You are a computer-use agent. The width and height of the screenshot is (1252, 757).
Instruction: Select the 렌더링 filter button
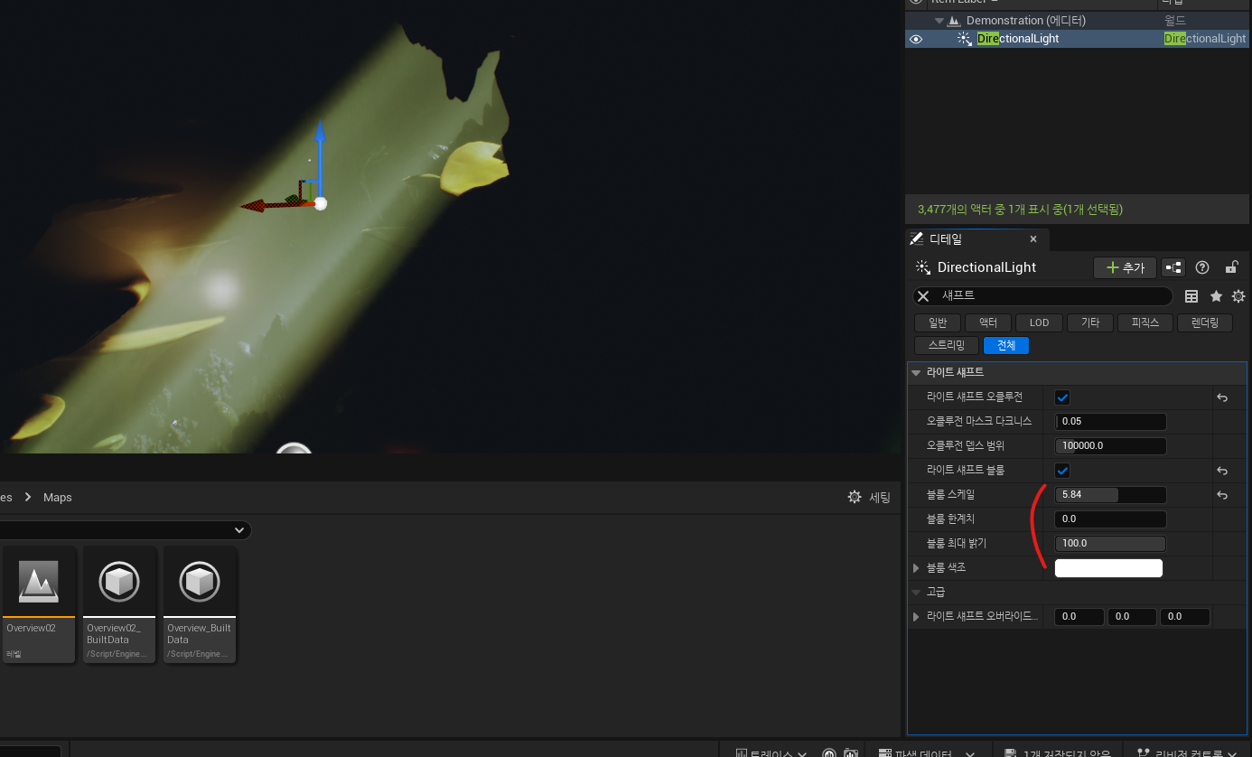(1205, 322)
